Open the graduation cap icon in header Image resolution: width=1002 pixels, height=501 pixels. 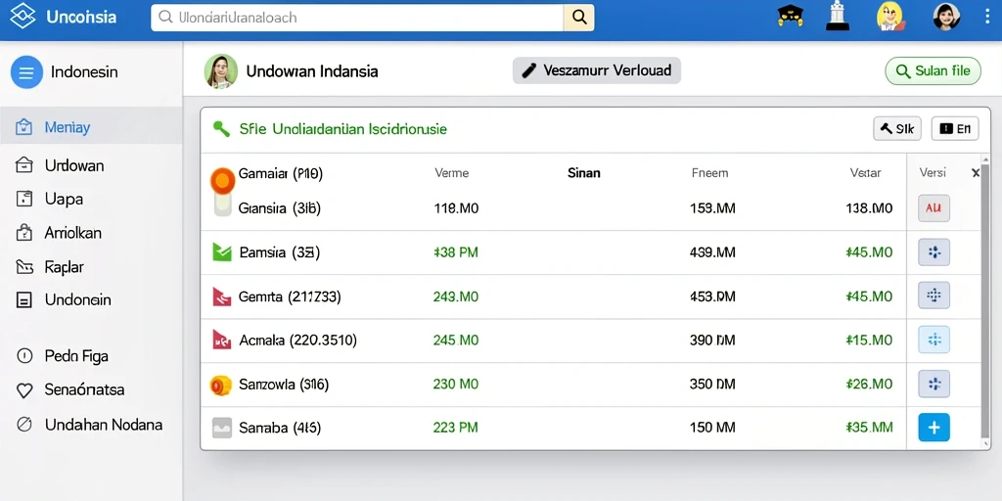[x=791, y=16]
